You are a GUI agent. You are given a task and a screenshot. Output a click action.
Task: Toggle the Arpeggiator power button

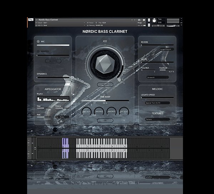pos(38,87)
